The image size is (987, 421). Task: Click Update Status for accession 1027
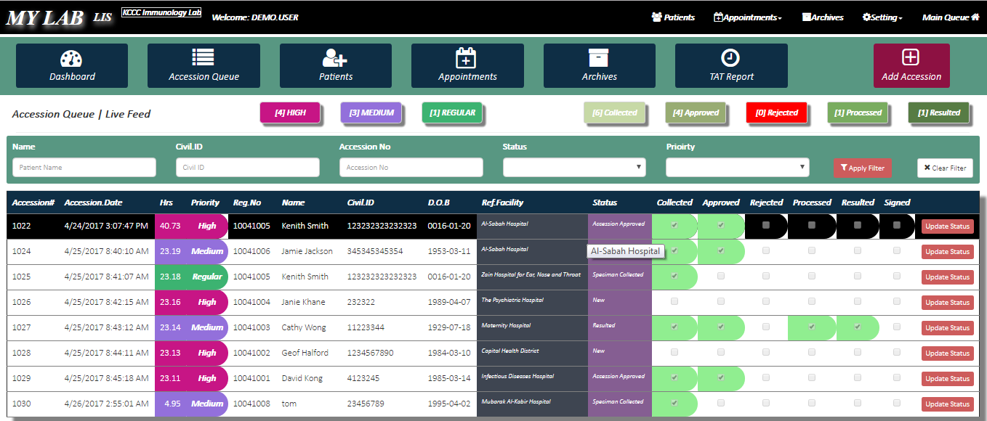point(947,328)
